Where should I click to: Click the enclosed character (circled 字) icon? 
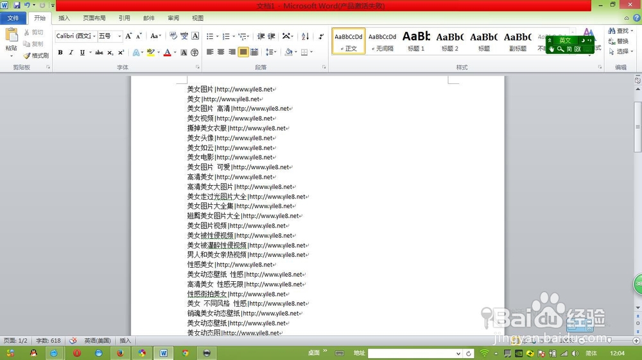click(x=195, y=53)
